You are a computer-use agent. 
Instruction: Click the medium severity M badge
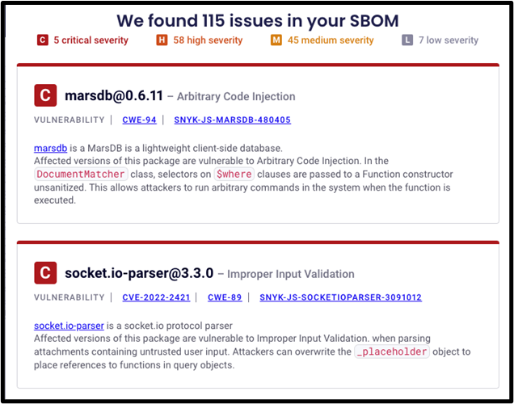276,40
